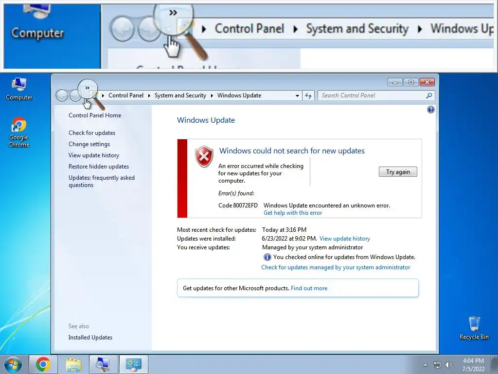Click "Today at 3:16 PM" text
This screenshot has width=498, height=374.
[284, 230]
